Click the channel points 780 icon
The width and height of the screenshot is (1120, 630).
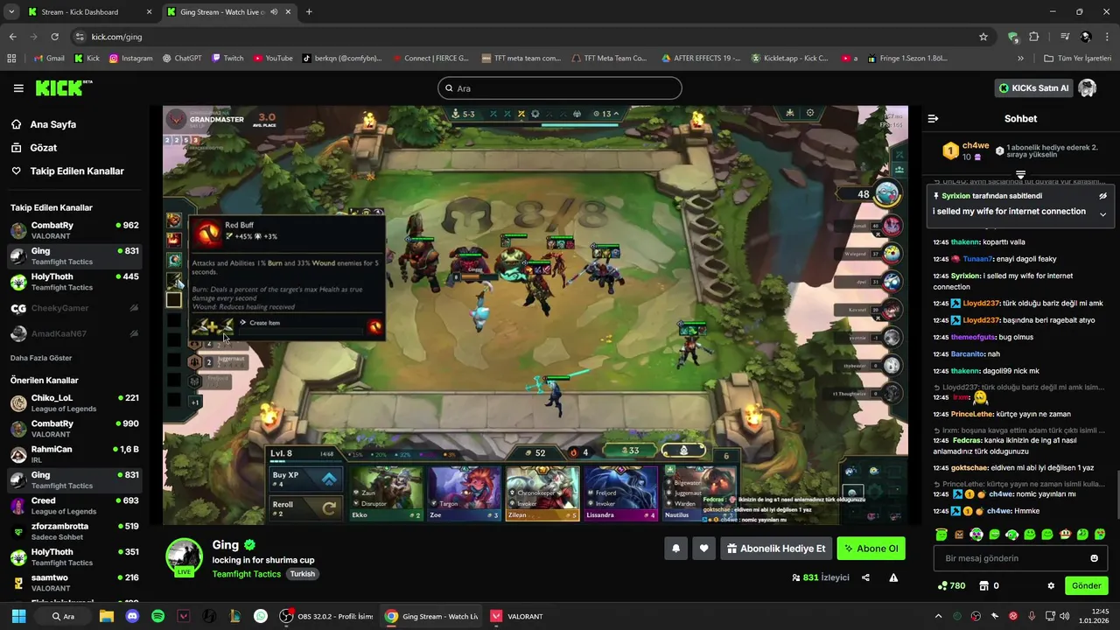coord(942,585)
